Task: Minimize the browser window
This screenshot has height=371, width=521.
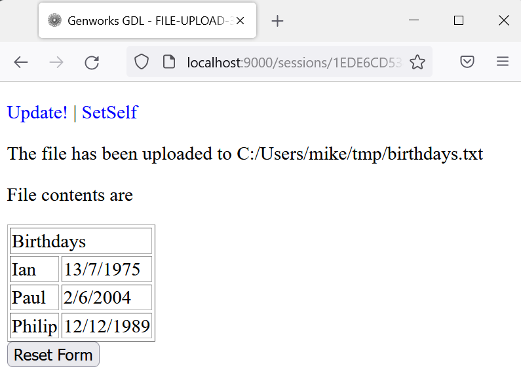Action: [x=414, y=20]
